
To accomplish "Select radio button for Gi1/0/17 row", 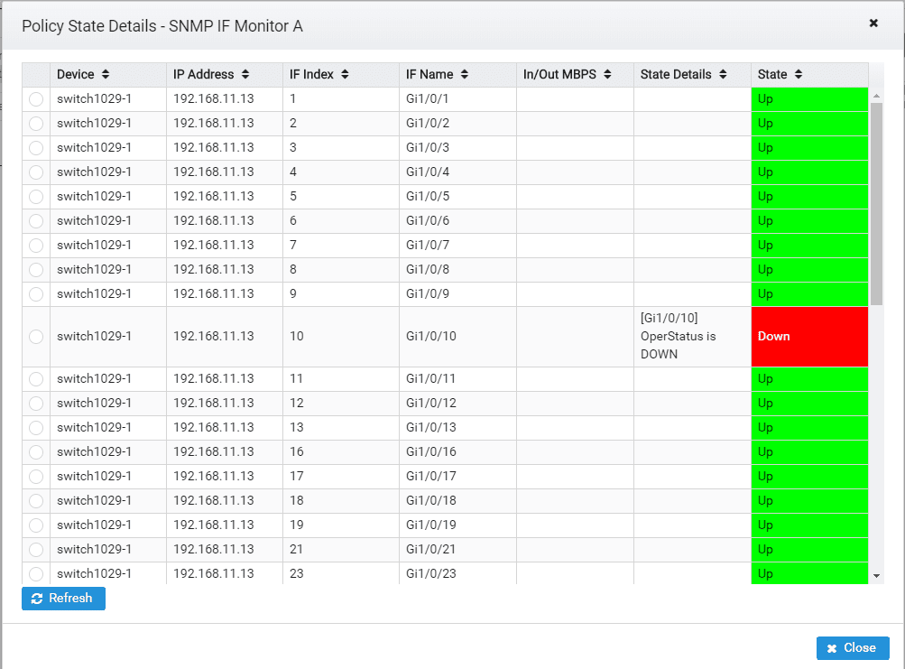I will click(36, 477).
